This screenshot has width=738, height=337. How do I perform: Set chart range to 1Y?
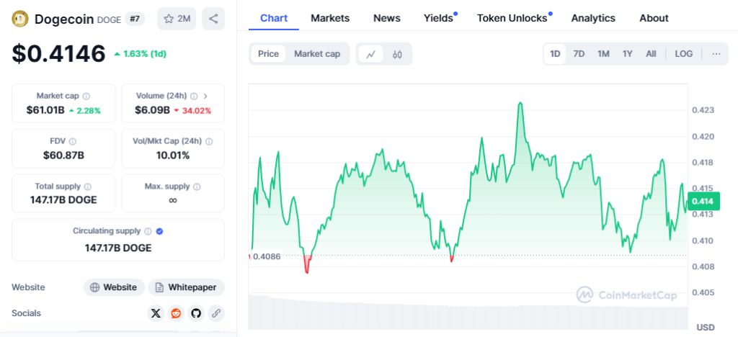click(628, 54)
